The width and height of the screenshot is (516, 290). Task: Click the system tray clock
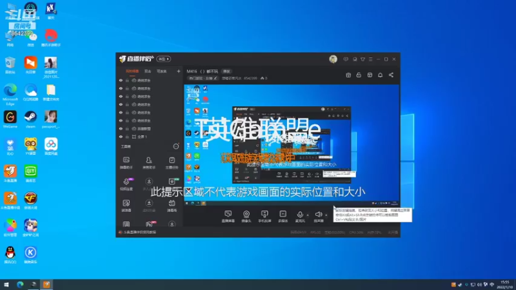coord(505,284)
